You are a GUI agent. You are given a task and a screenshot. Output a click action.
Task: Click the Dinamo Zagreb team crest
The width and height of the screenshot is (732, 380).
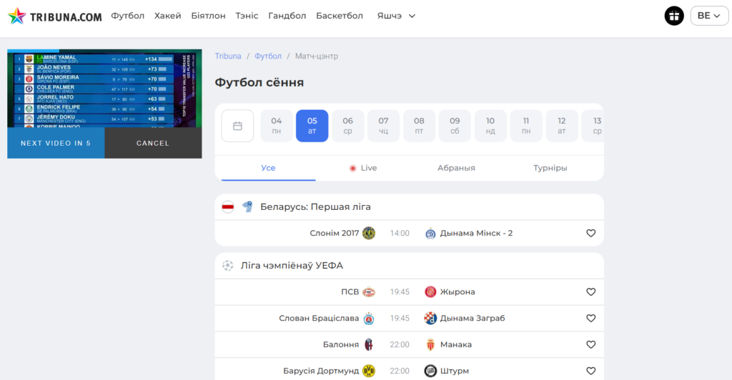(x=430, y=318)
